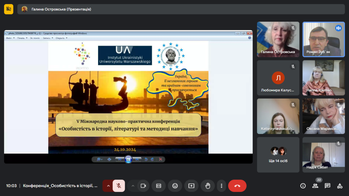
Task: Open the activities shapes icon
Action: pyautogui.click(x=339, y=186)
